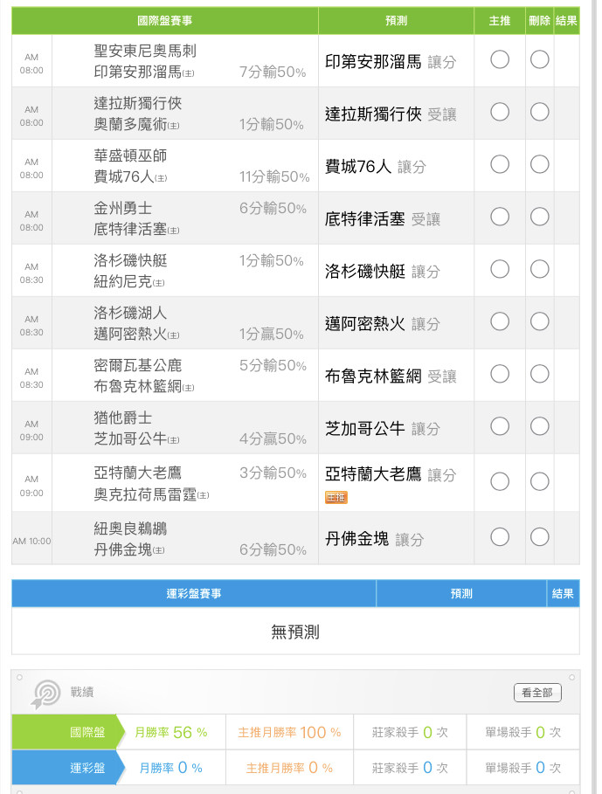The image size is (602, 794).
Task: Select delete radio for 達拉斯獨行俠 prediction
Action: coord(540,112)
